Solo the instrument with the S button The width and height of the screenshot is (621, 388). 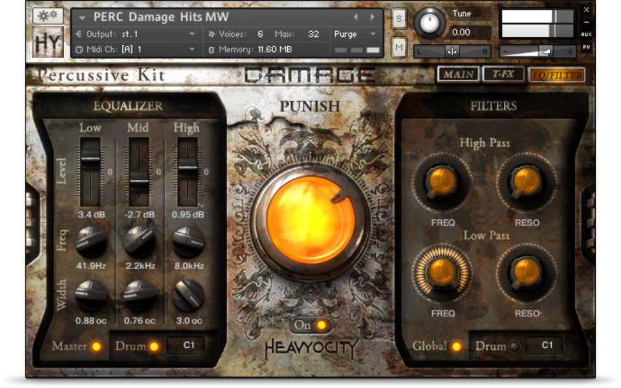click(x=399, y=19)
